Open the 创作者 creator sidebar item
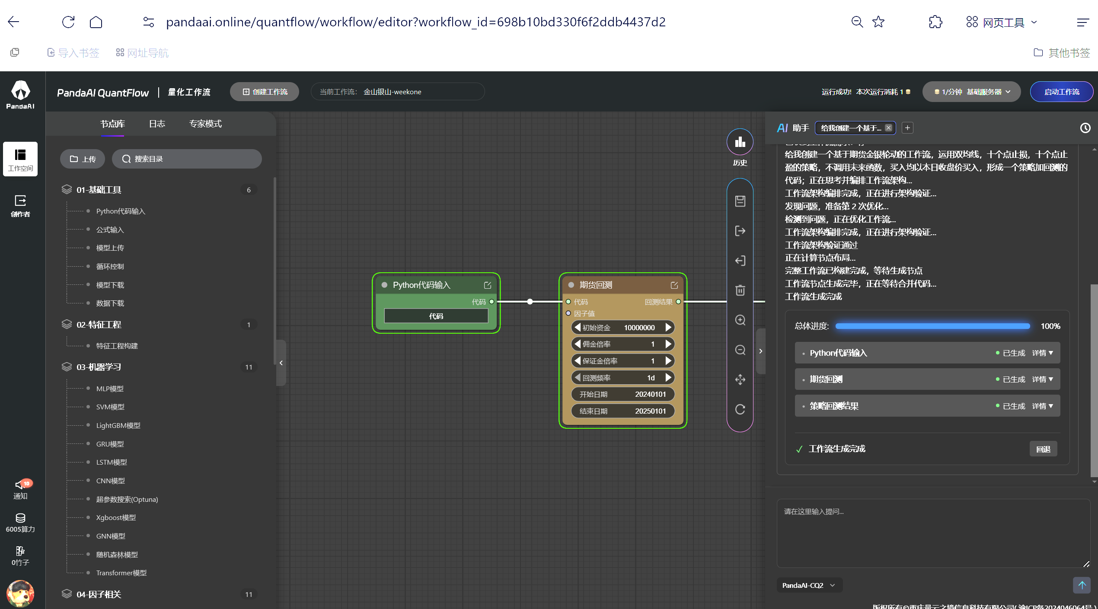1098x609 pixels. 20,206
